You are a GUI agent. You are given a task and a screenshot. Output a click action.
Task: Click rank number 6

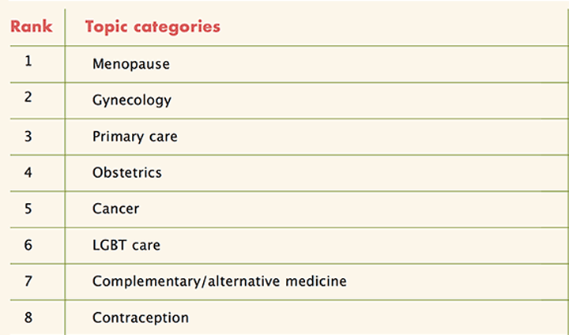point(28,245)
